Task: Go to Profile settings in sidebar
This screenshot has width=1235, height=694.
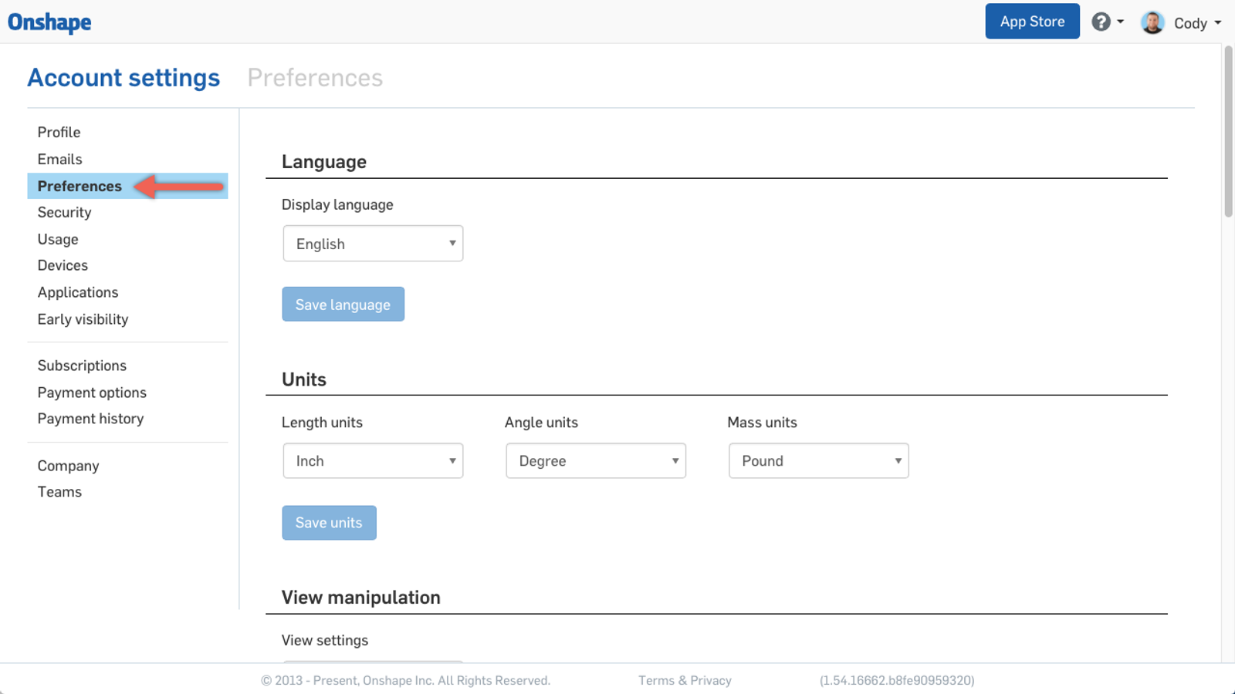Action: (59, 133)
